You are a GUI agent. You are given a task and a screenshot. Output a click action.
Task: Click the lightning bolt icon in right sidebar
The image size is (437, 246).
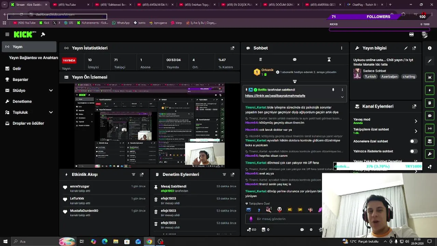[x=430, y=90]
